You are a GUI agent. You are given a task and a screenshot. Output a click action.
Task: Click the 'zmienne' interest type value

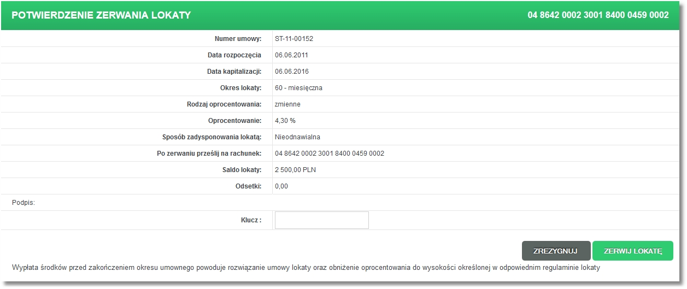tap(287, 104)
